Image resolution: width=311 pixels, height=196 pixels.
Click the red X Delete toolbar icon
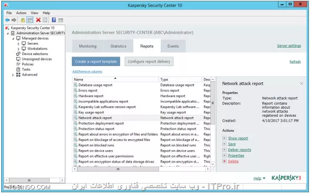[38, 20]
